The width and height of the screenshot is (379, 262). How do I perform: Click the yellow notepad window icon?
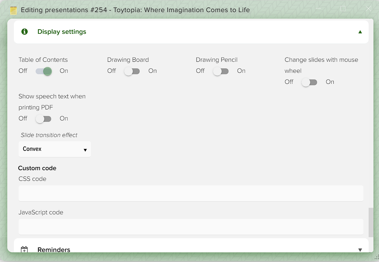click(13, 10)
